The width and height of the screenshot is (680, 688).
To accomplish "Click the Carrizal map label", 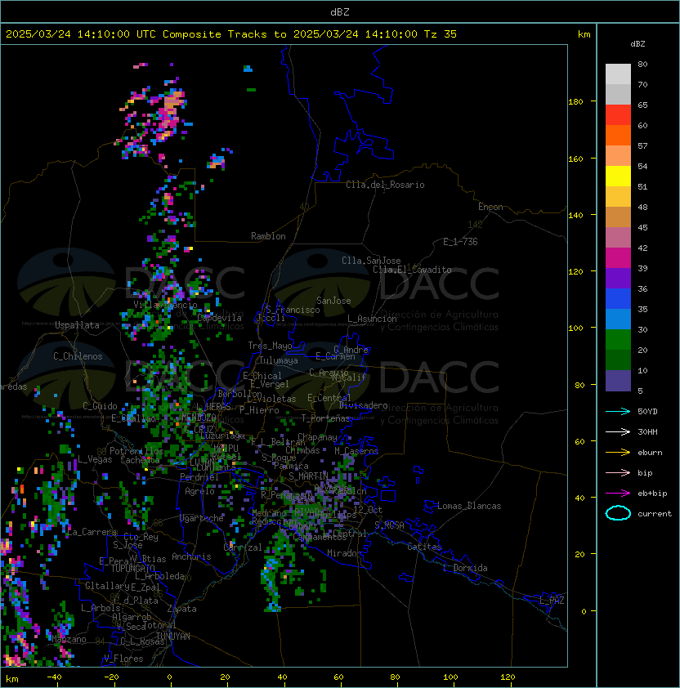I will (x=243, y=547).
